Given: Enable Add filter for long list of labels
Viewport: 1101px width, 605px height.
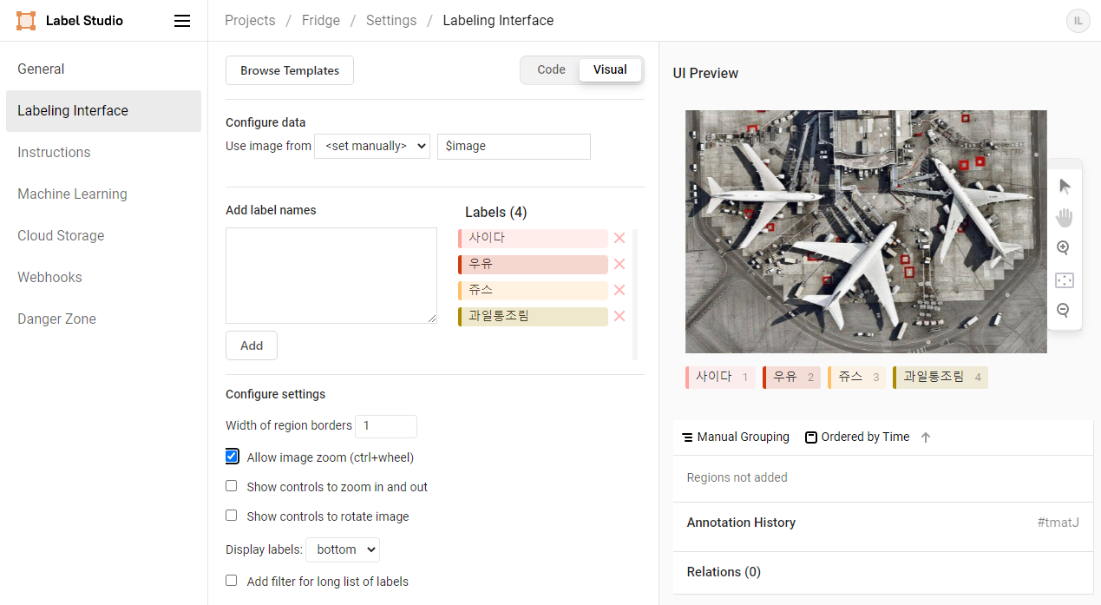Looking at the screenshot, I should 232,581.
